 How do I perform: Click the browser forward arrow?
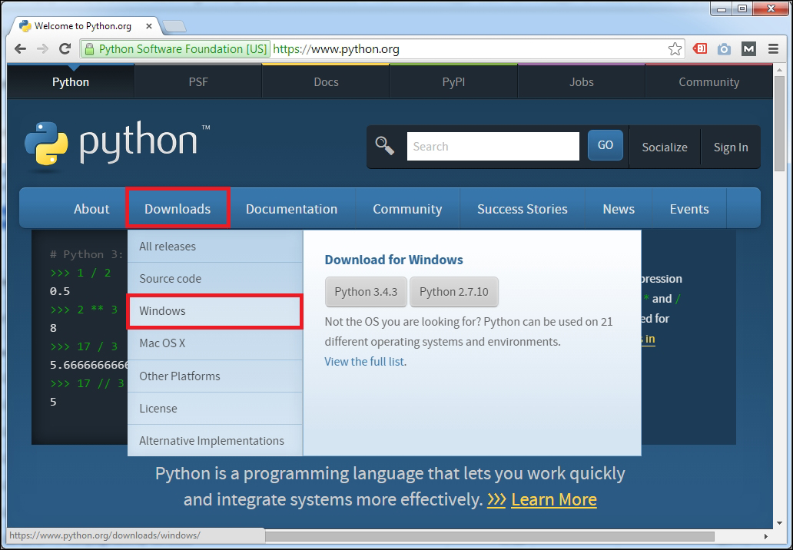point(42,49)
